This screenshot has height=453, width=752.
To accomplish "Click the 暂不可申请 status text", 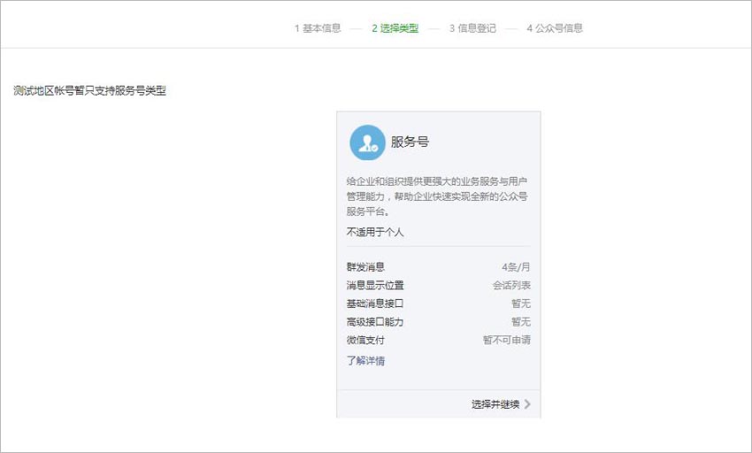I will click(506, 340).
